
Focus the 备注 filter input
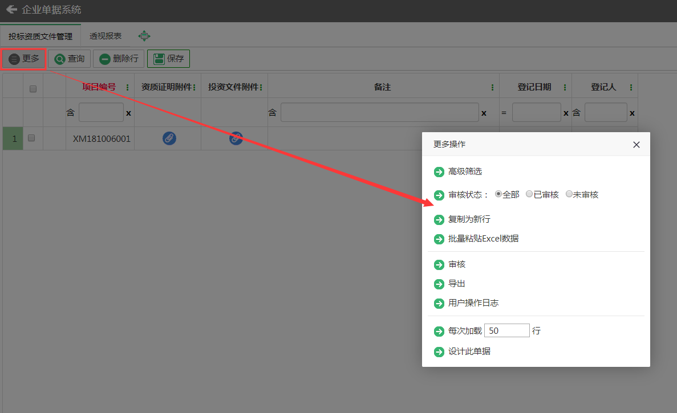(x=379, y=113)
